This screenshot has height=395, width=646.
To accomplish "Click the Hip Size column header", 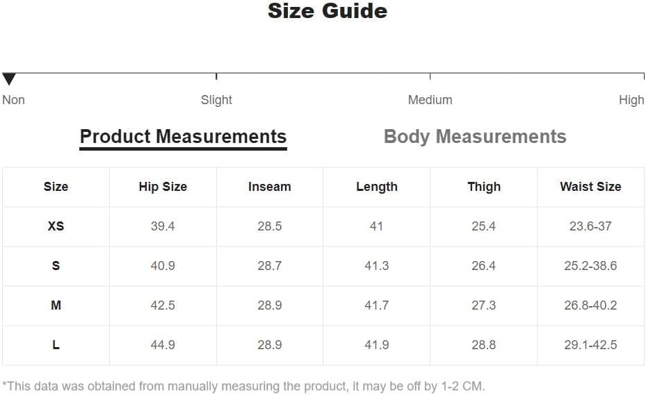I will click(163, 187).
